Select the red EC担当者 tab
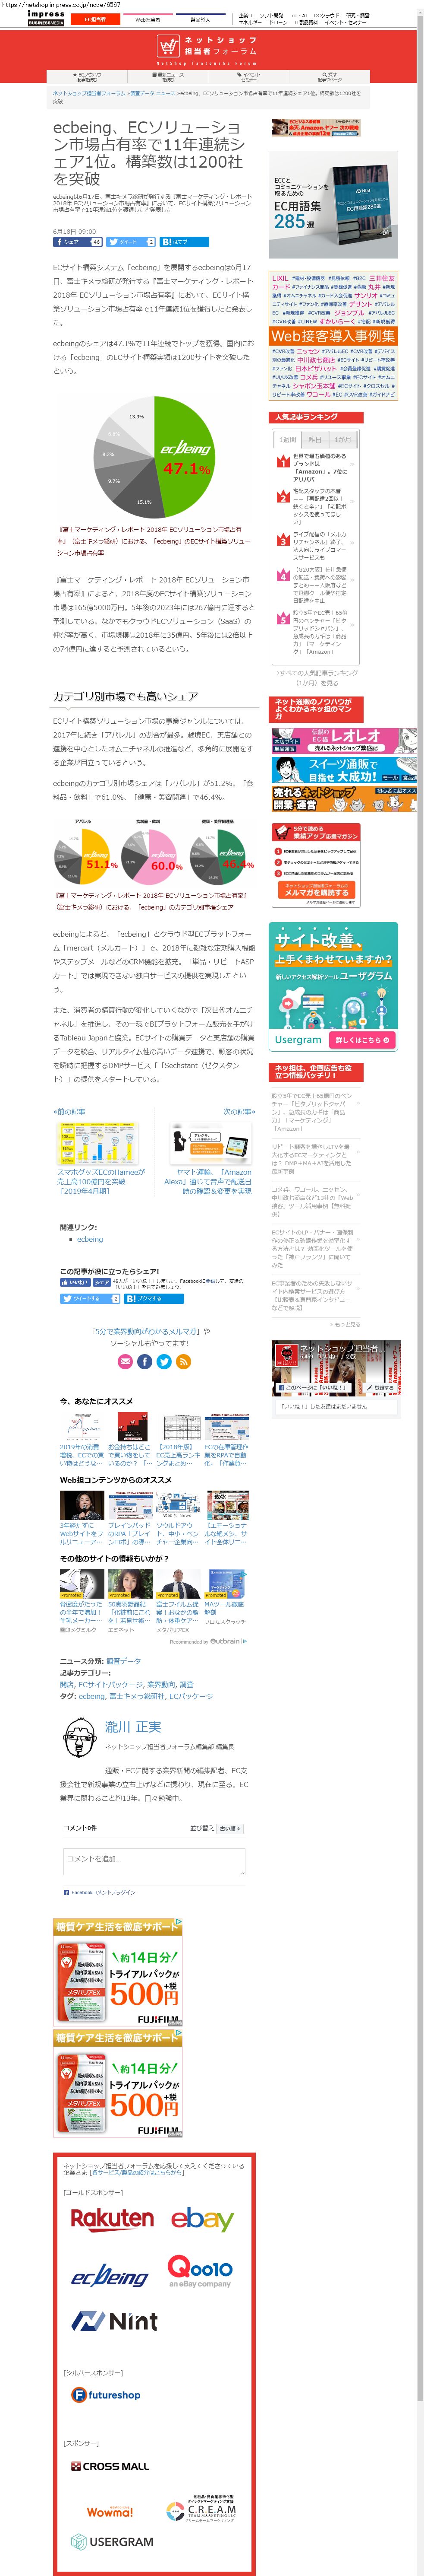The image size is (424, 2576). [x=95, y=19]
